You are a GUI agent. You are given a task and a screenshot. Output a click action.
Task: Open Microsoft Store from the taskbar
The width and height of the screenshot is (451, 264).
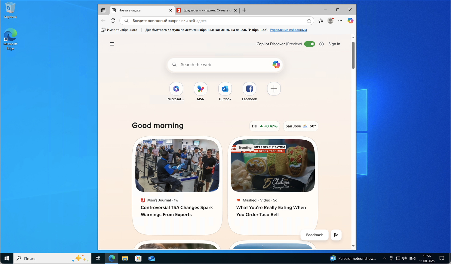click(138, 258)
